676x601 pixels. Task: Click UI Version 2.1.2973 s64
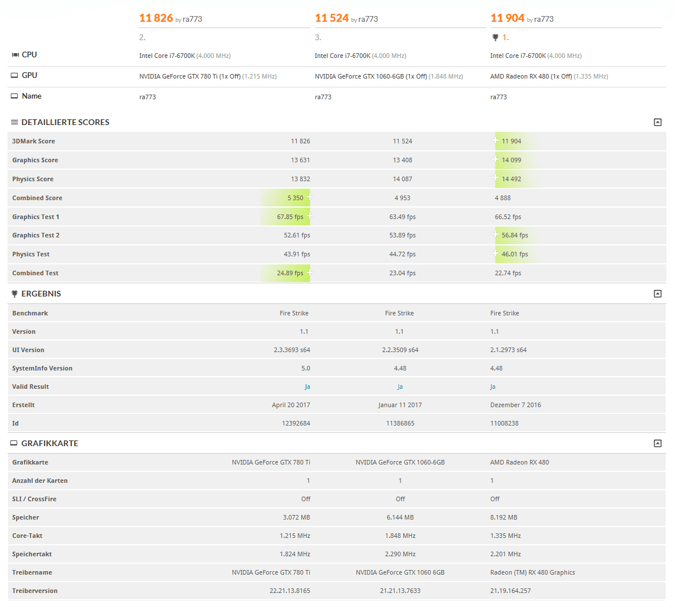(x=508, y=350)
